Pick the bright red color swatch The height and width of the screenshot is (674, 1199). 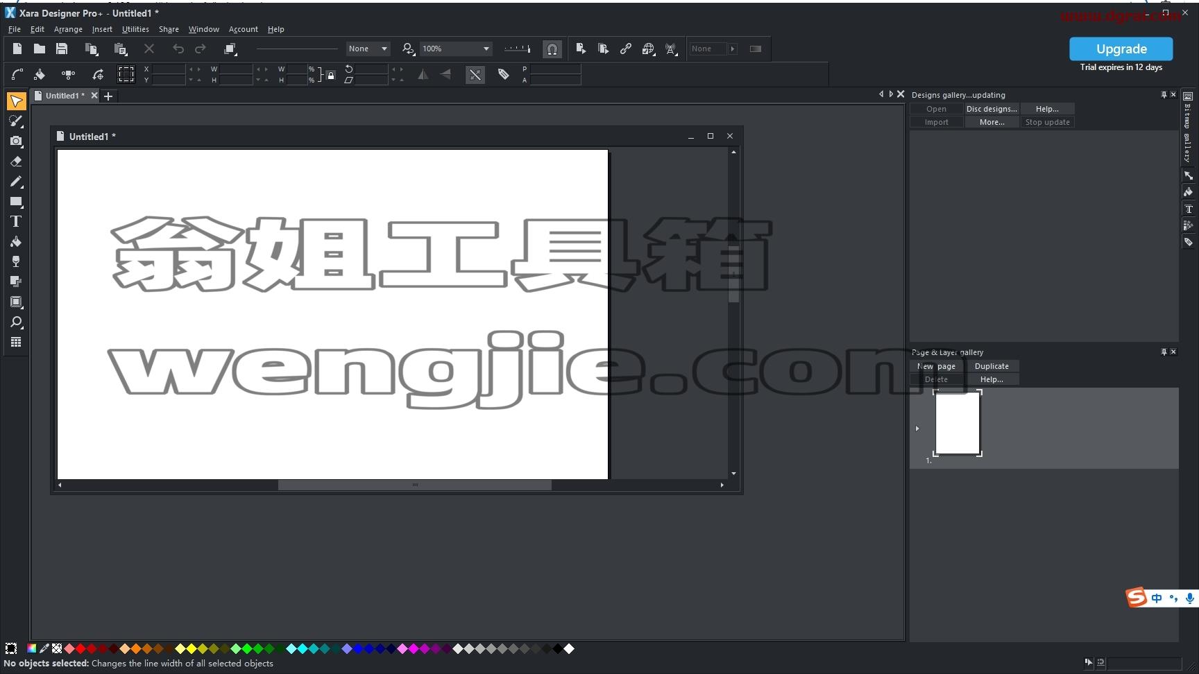[x=80, y=648]
